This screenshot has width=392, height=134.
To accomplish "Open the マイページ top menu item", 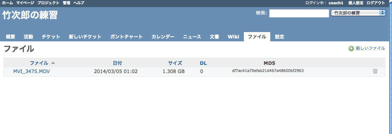I will coord(25,3).
